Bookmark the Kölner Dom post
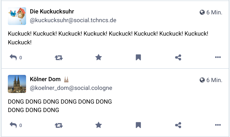 [x=138, y=125]
